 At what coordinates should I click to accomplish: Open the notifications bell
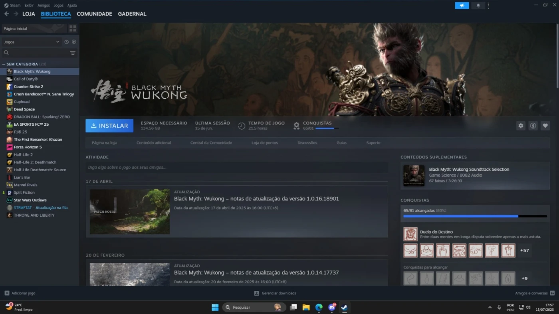[478, 5]
